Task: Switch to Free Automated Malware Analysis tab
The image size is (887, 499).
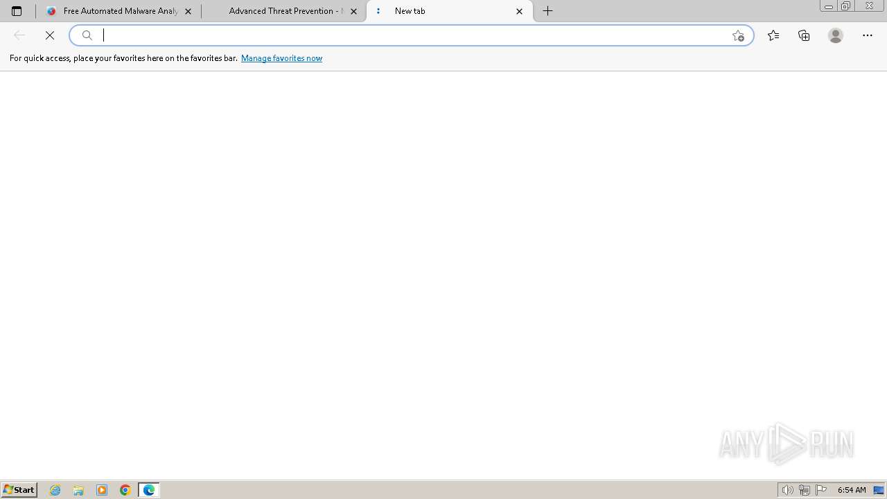Action: (119, 11)
